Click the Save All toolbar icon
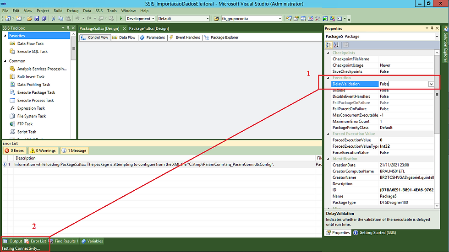 44,19
